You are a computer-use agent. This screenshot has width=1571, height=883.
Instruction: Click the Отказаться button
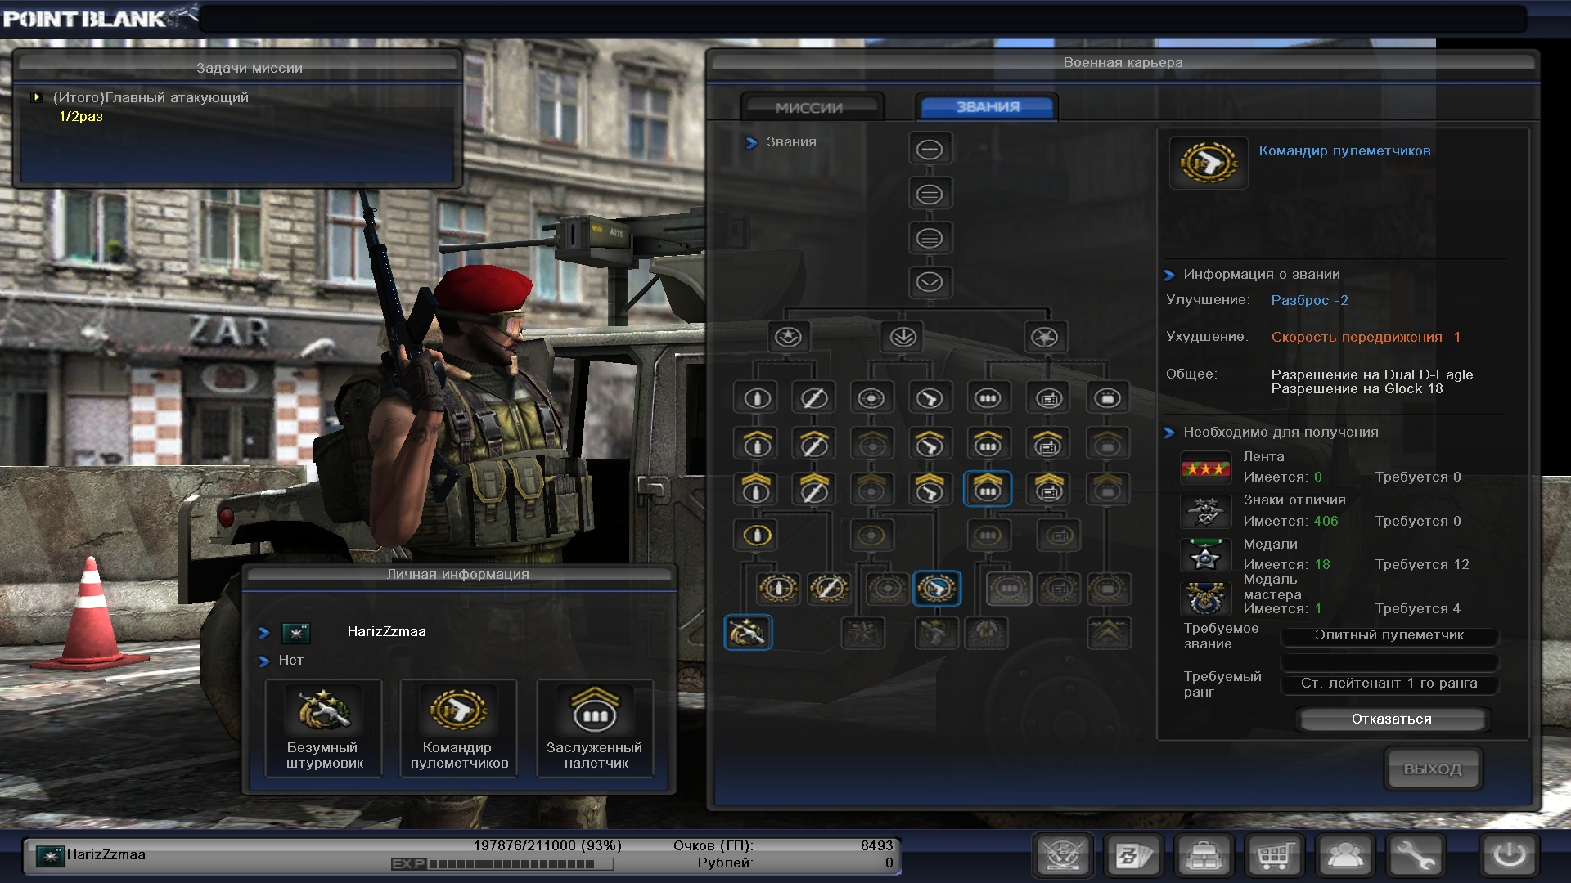click(x=1391, y=719)
